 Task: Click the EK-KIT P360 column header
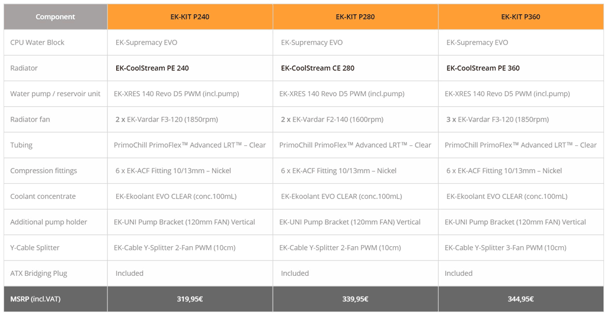click(520, 17)
